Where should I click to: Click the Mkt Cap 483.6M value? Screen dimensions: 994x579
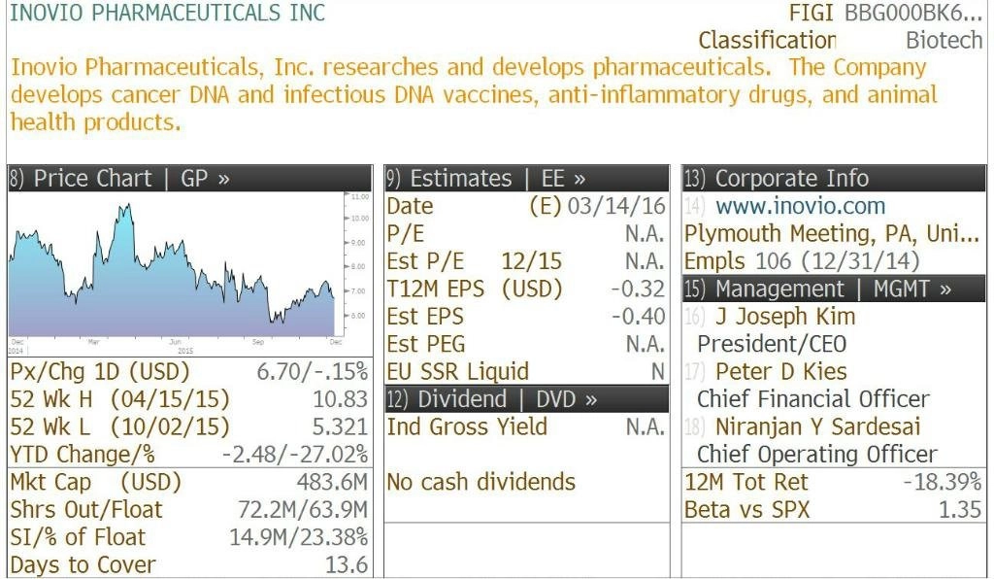pos(332,482)
